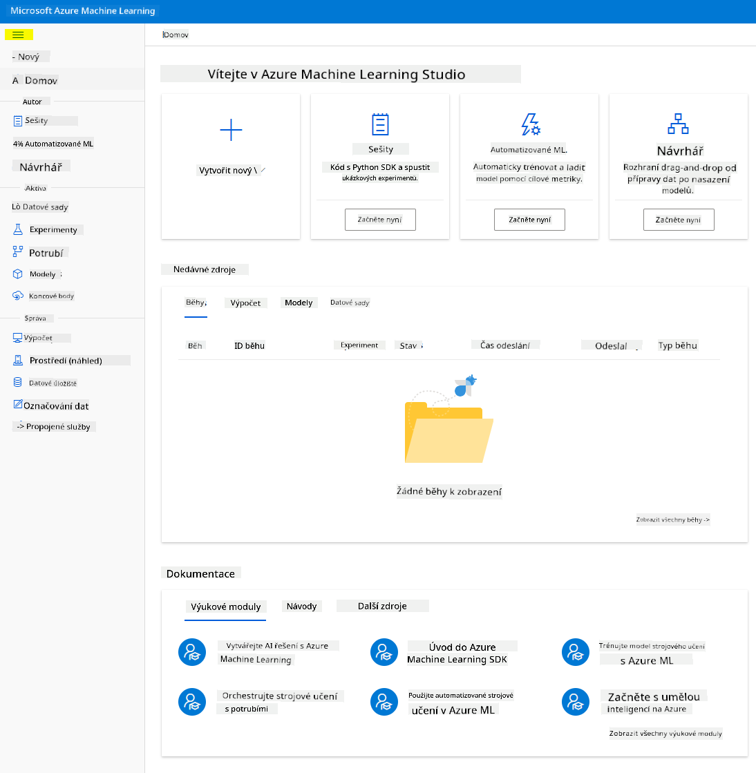Click the Označování dat edit icon
This screenshot has height=773, width=756.
[x=18, y=405]
